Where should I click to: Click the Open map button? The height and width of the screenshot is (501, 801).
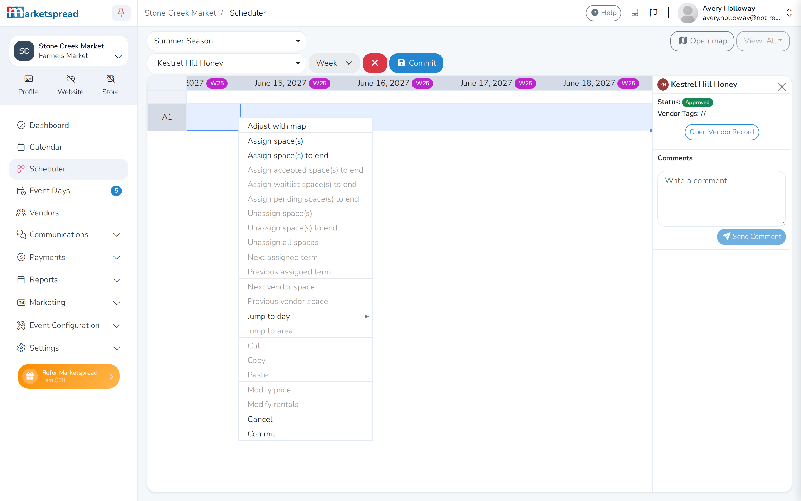click(702, 41)
